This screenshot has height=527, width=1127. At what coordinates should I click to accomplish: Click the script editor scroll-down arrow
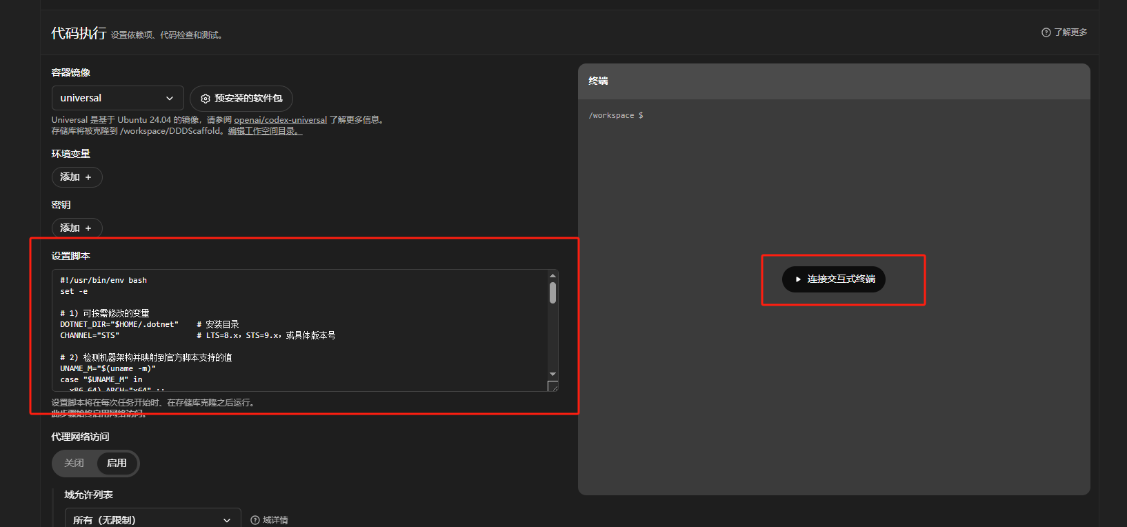coord(552,374)
